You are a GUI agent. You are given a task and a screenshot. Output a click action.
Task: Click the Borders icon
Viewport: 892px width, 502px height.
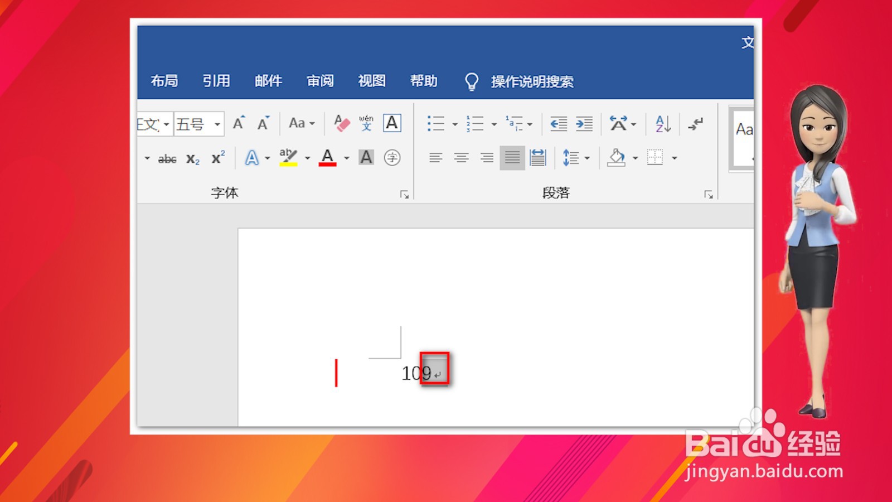point(655,158)
